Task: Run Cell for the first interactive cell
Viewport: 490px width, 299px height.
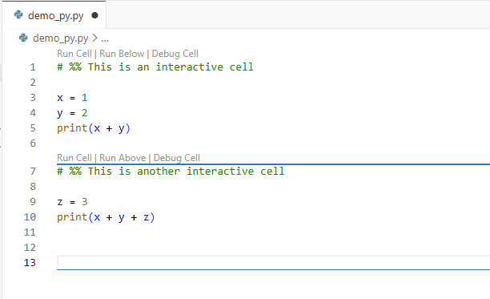Action: pos(74,54)
